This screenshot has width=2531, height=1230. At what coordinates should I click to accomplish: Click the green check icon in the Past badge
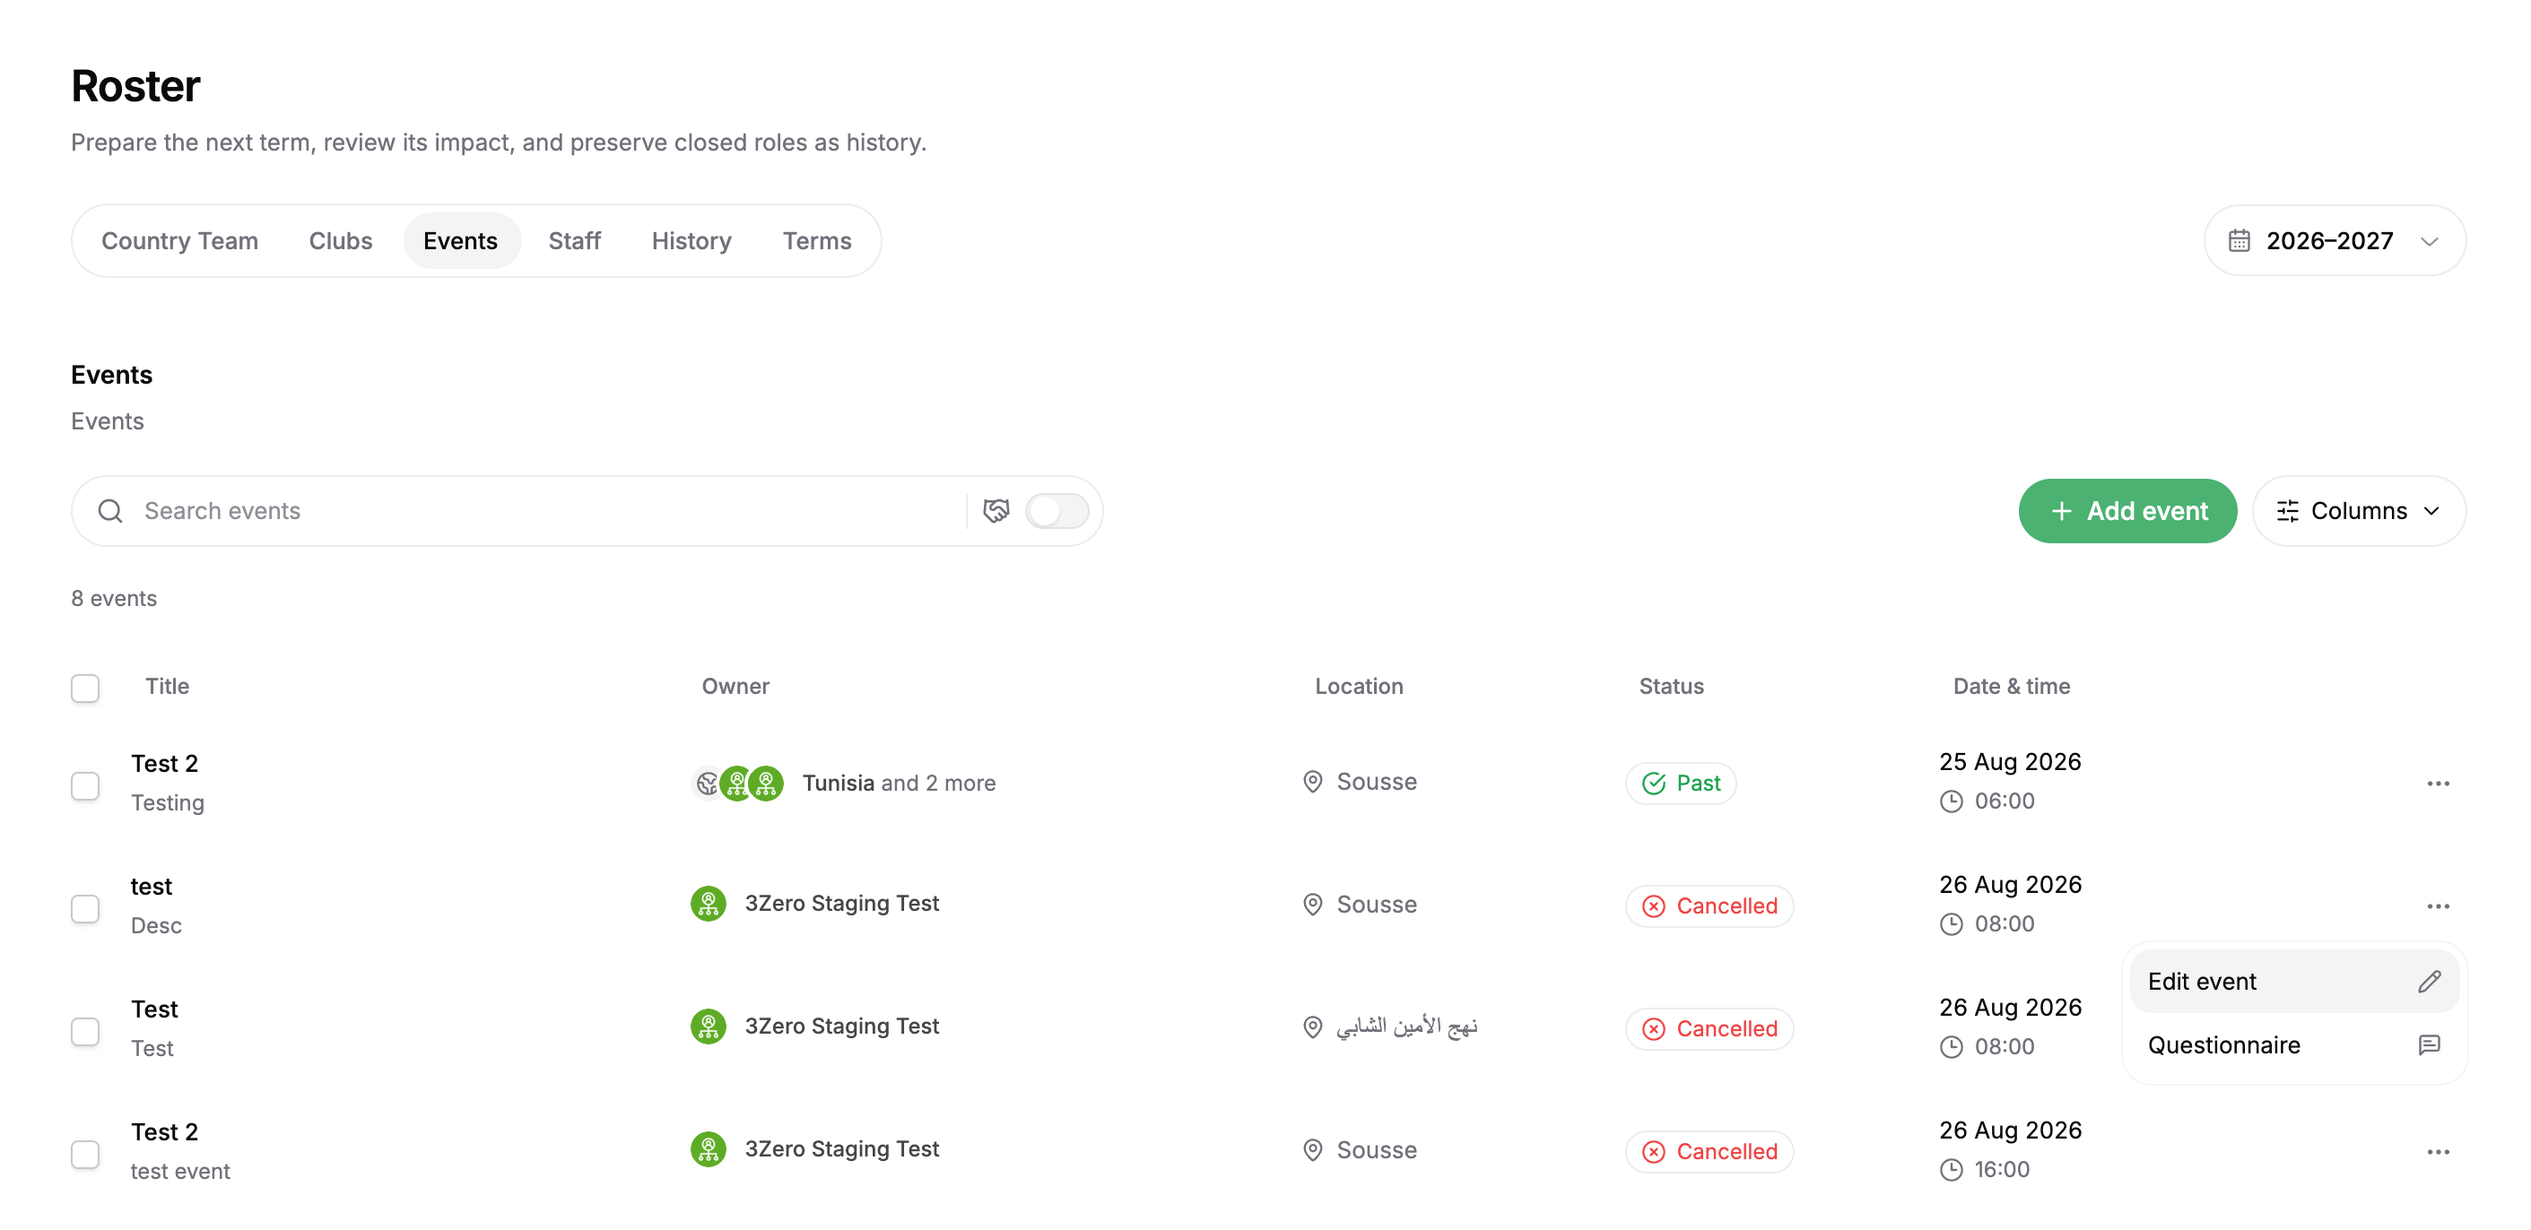[x=1654, y=784]
